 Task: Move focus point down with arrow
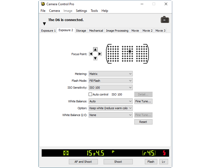tap(95, 58)
